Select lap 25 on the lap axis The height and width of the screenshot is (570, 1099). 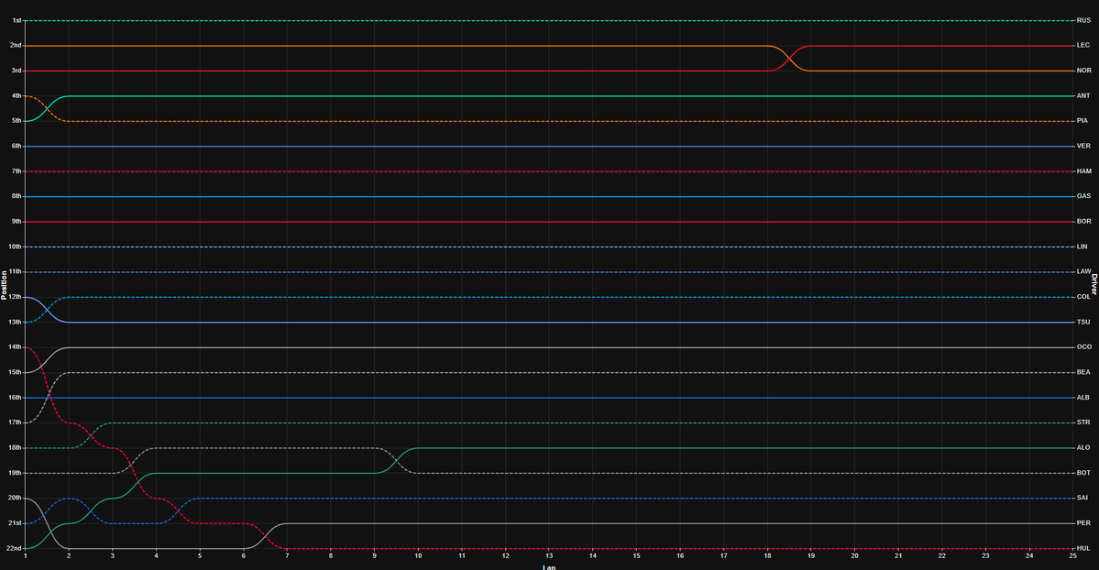[x=1073, y=556]
